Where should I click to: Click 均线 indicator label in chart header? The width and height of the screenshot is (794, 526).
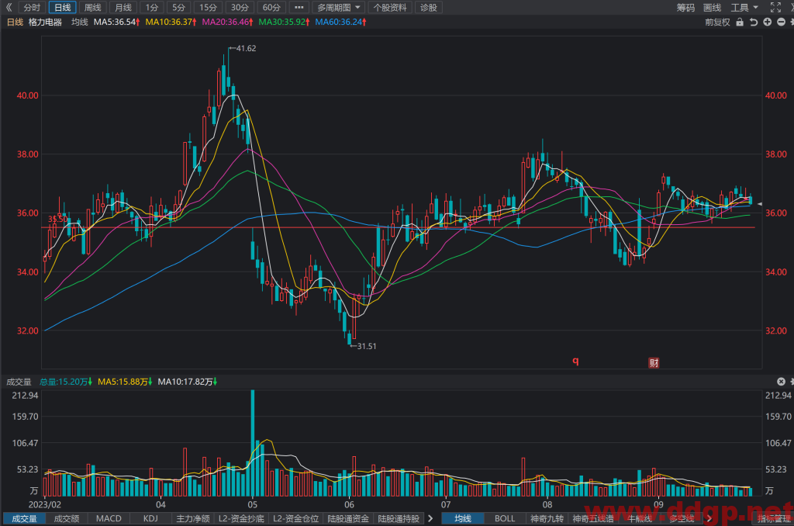80,22
